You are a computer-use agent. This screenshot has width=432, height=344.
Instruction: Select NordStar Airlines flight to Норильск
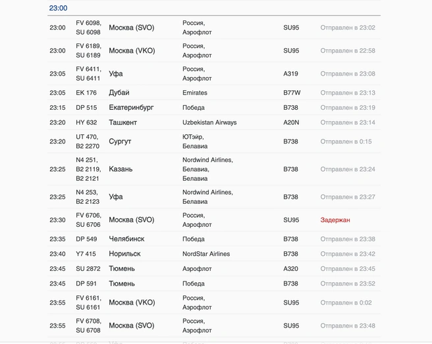click(x=214, y=254)
